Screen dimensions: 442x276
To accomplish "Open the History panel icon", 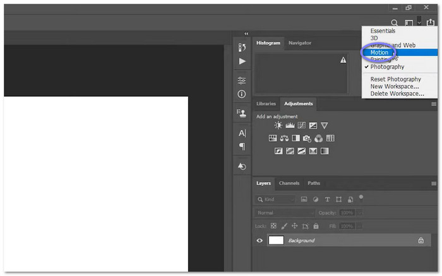I will (242, 47).
